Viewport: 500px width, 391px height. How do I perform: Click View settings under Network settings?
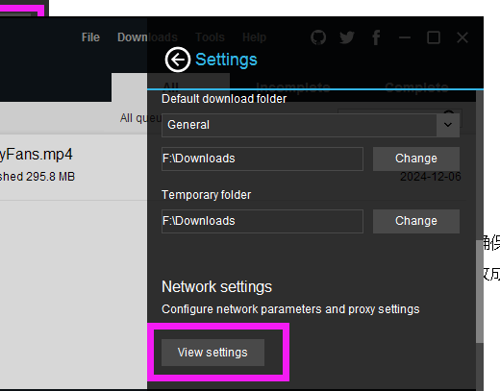click(x=212, y=353)
